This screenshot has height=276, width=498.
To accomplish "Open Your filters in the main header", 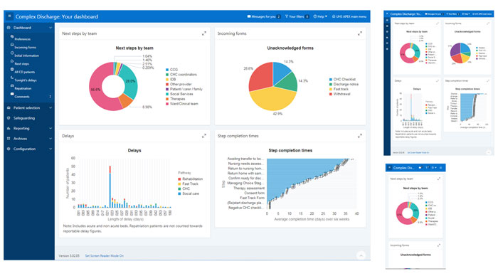I will pyautogui.click(x=297, y=16).
